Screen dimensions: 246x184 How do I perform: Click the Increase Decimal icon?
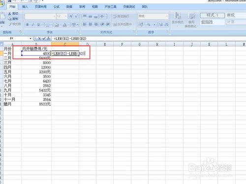pos(161,25)
